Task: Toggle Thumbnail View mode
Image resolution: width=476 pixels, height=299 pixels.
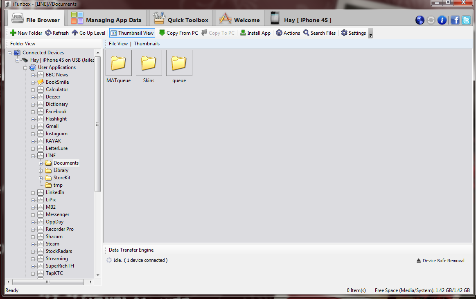Action: 132,33
